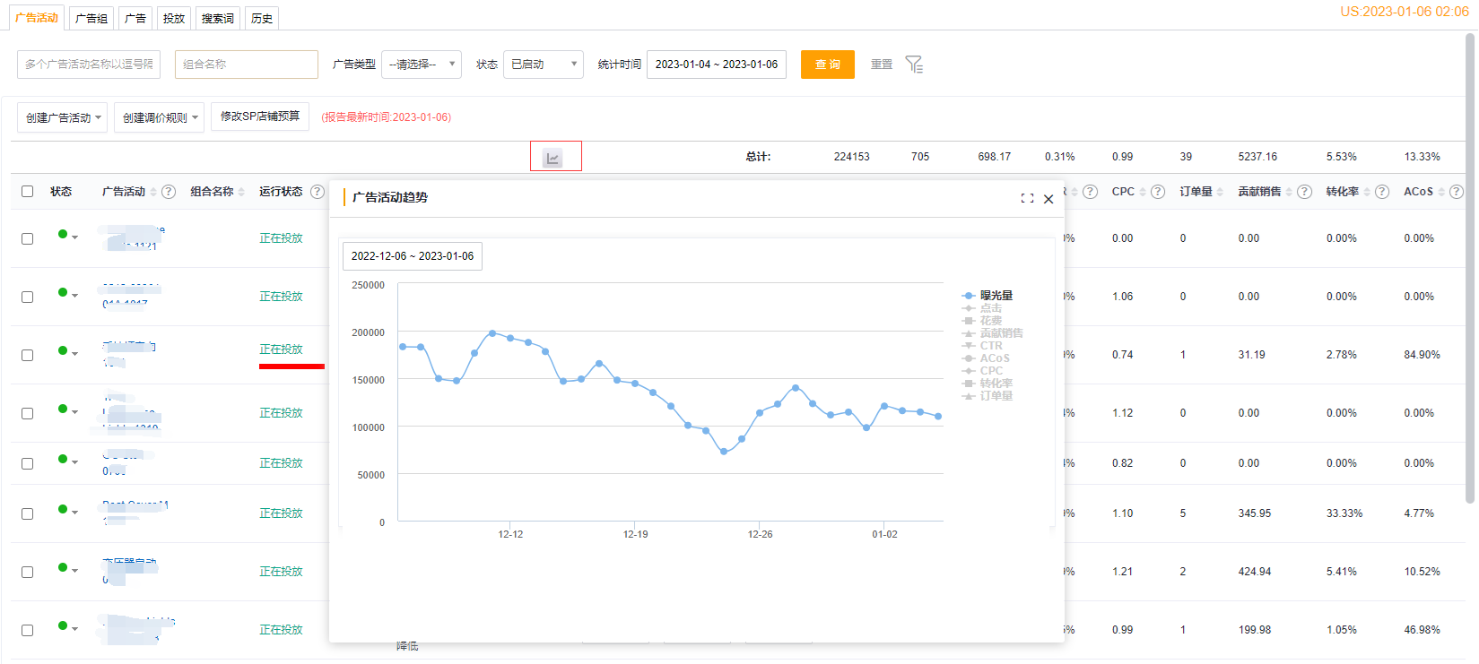Toggle 点击 series in legend

pos(982,308)
